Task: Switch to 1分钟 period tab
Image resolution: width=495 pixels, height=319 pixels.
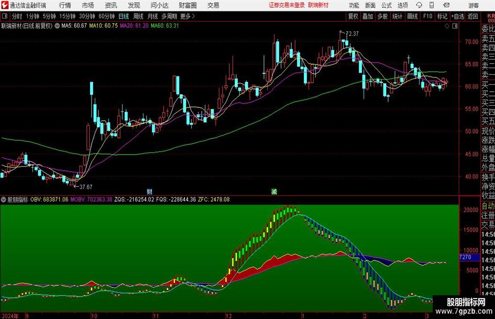Action: click(32, 16)
